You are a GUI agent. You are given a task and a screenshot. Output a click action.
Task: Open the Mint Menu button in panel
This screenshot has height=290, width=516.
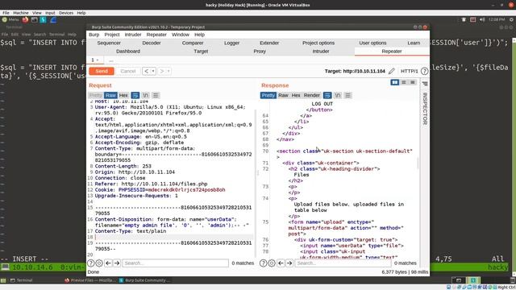[10, 19]
